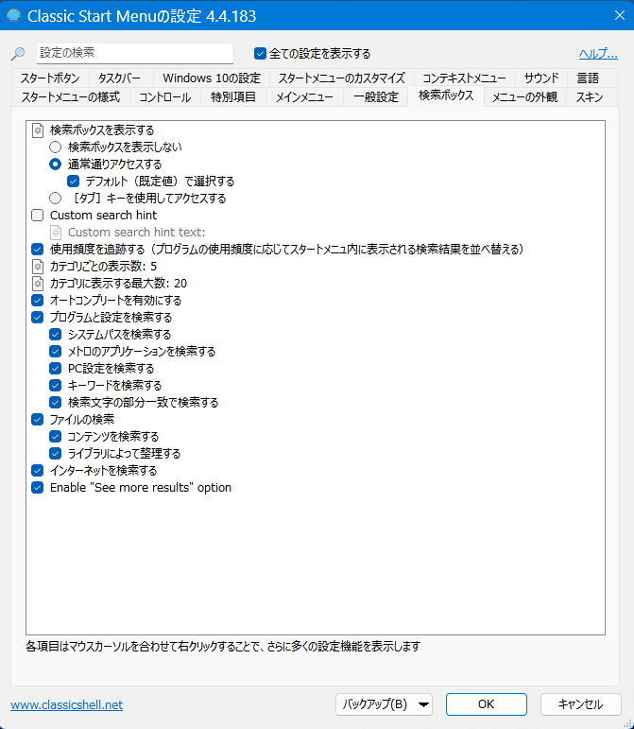Select [タブ] キーを使用してアクセスする option
Screen dimensions: 634x729
55,198
